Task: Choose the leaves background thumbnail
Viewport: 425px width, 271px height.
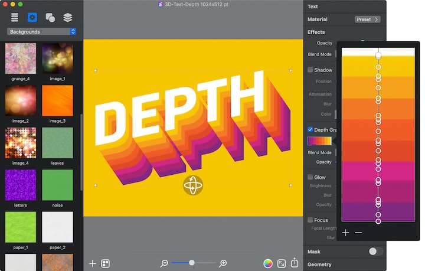Action: [x=57, y=143]
